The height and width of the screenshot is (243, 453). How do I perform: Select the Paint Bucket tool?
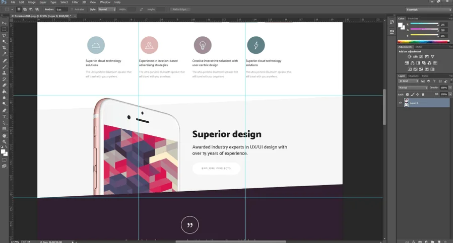pos(5,92)
